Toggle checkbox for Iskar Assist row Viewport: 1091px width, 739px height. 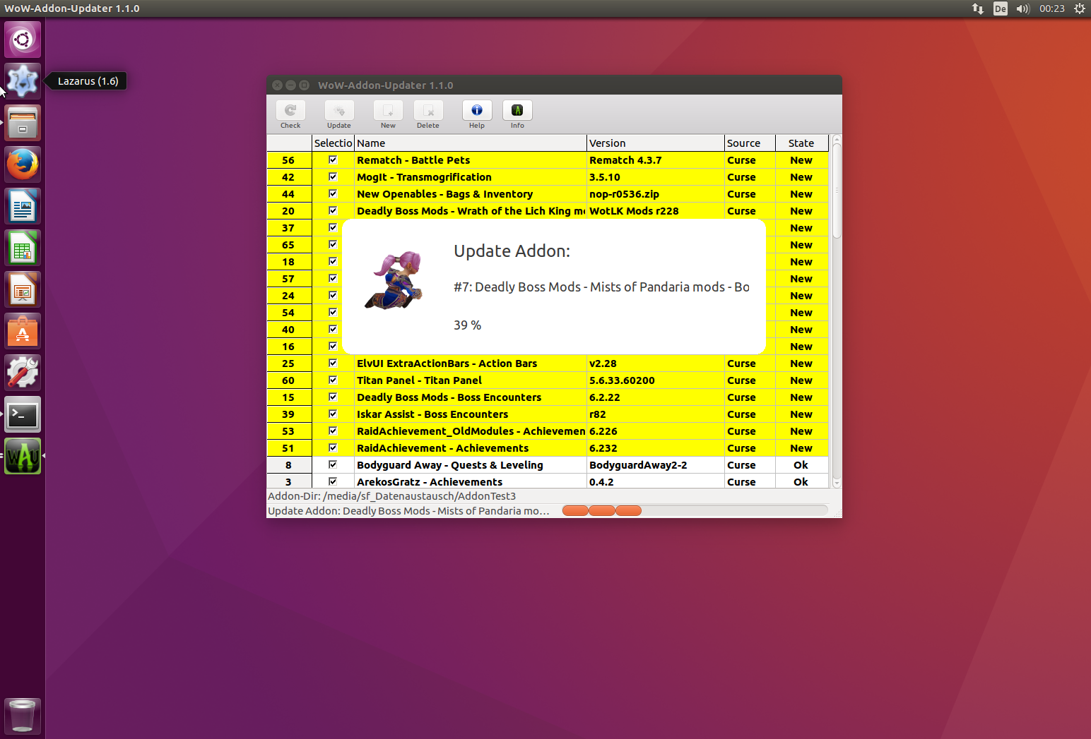tap(333, 414)
